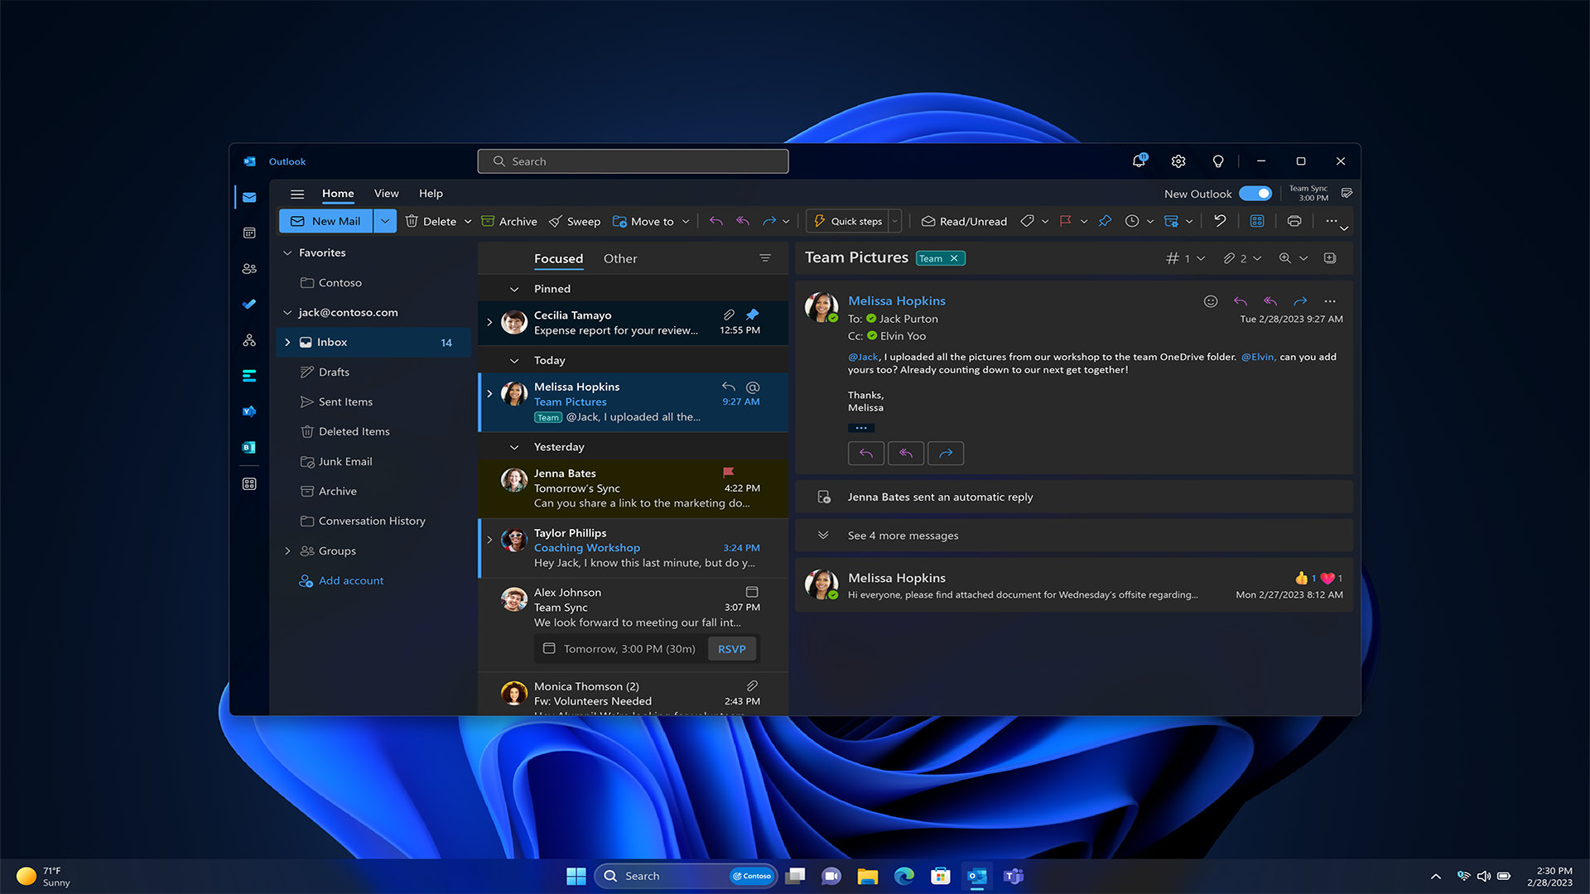Collapse the Yesterday group in message list
This screenshot has width=1590, height=894.
pos(514,448)
